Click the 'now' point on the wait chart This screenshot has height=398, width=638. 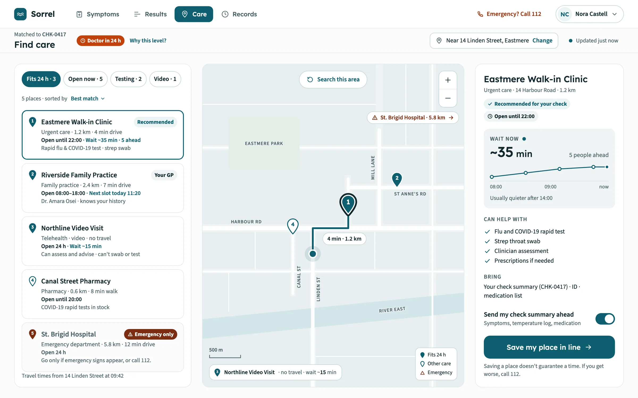click(x=607, y=167)
